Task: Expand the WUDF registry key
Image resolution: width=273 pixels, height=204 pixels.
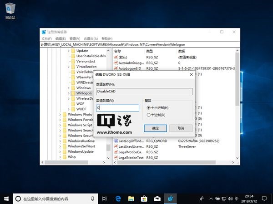Action: tap(68, 109)
